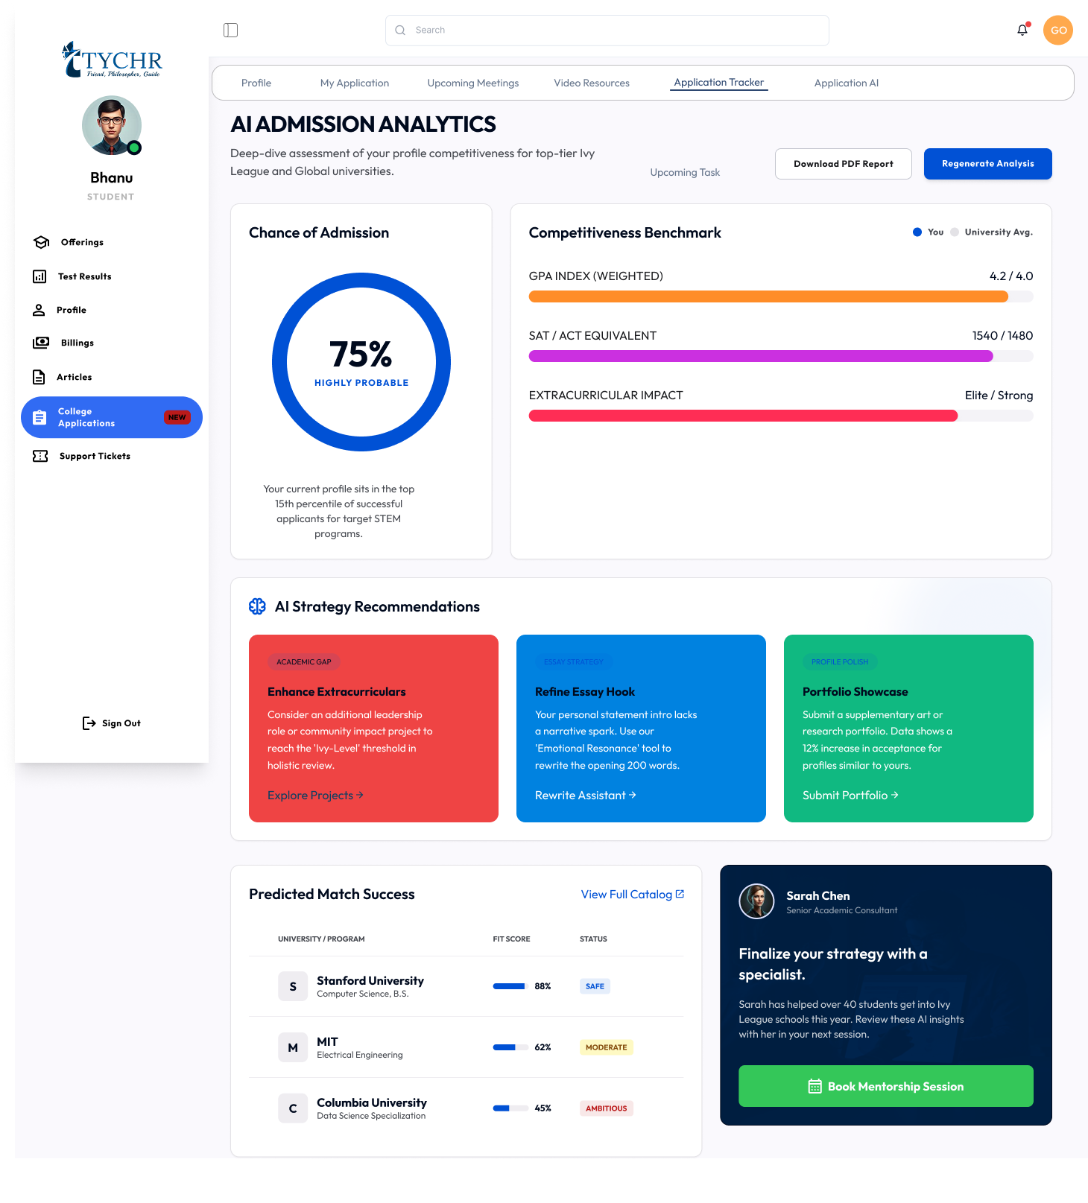This screenshot has width=1088, height=1203.
Task: Switch to the Application AI tab
Action: (846, 83)
